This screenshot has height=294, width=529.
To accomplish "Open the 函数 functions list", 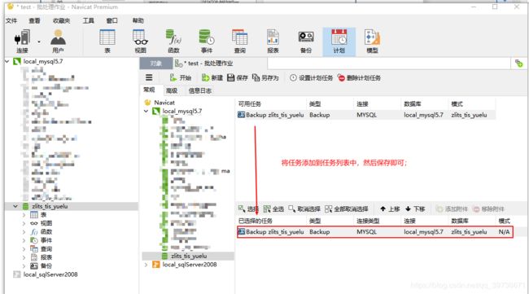I will pyautogui.click(x=173, y=42).
